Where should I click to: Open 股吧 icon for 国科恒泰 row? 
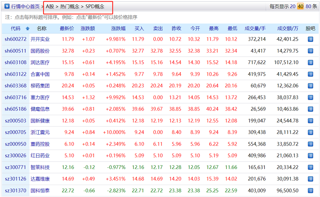(x=310, y=191)
